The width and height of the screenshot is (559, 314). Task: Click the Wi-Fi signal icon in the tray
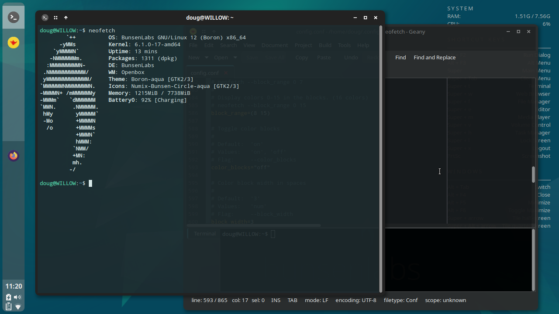coord(18,306)
